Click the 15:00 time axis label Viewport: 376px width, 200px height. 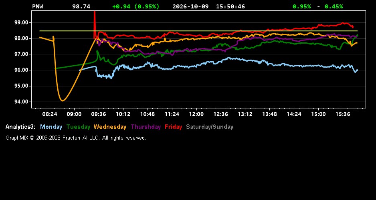pyautogui.click(x=318, y=114)
